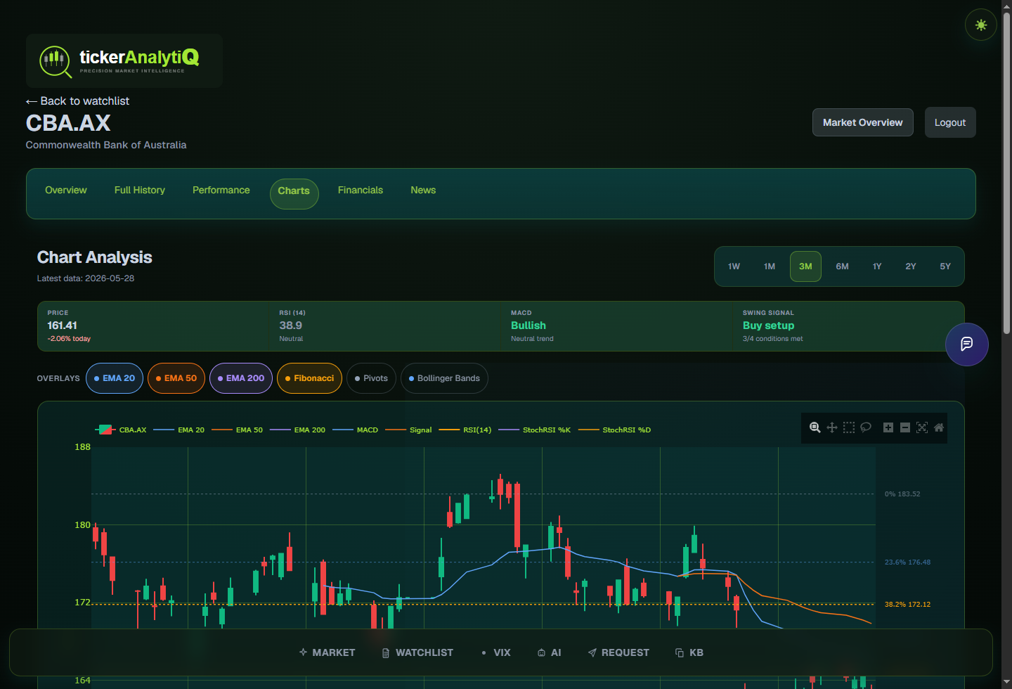Set chart range to 2Y
1012x689 pixels.
911,266
